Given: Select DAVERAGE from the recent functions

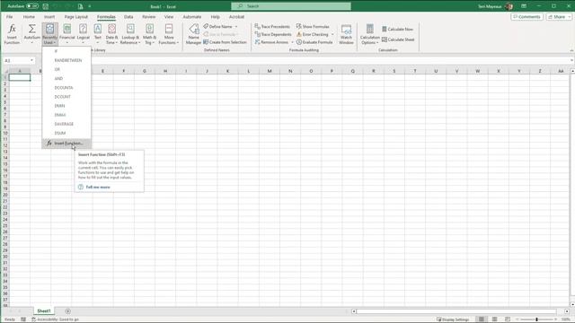Looking at the screenshot, I should click(x=66, y=124).
